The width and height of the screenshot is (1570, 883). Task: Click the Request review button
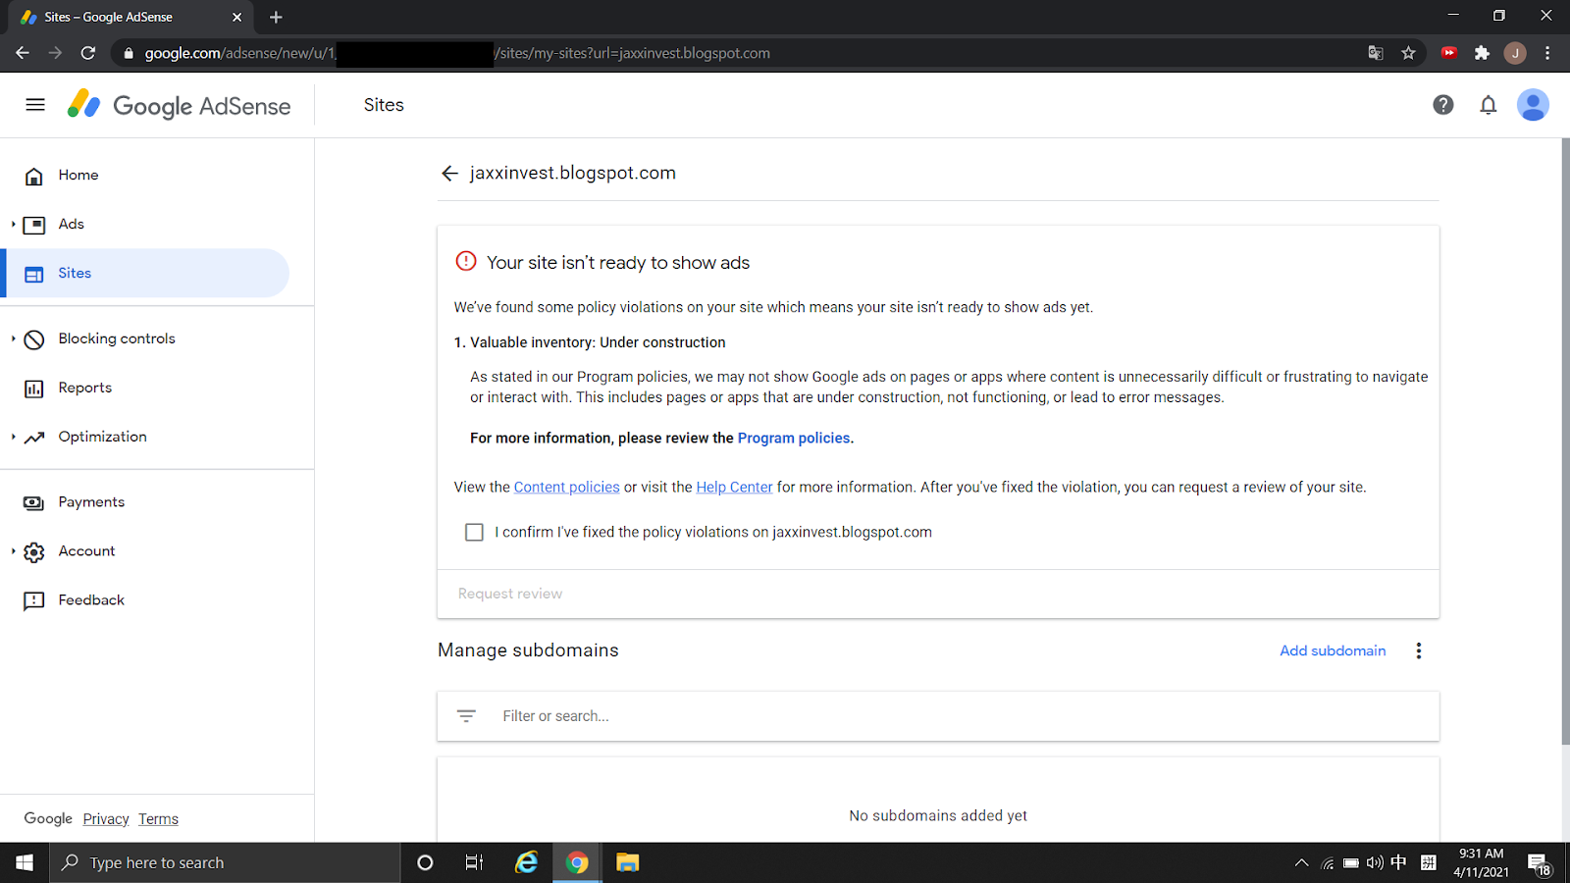click(x=510, y=594)
